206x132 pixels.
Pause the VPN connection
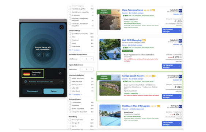[53, 91]
